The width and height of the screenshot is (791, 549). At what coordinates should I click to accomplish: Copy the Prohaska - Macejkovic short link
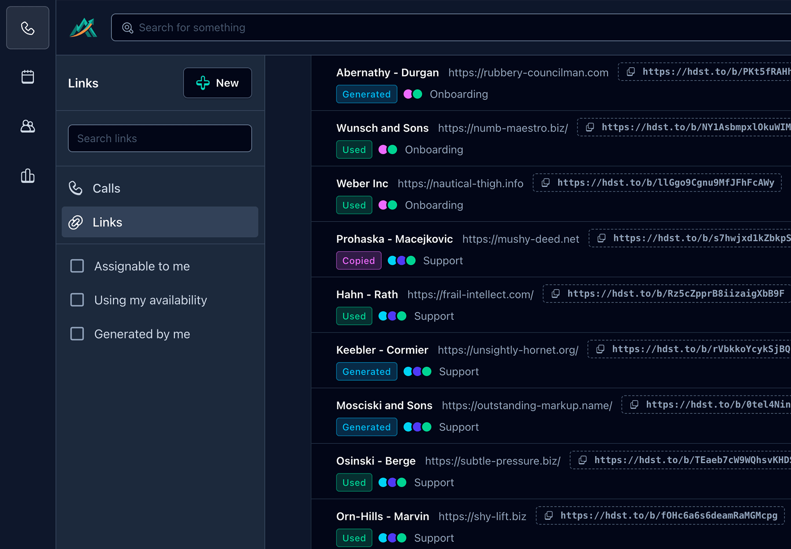601,238
